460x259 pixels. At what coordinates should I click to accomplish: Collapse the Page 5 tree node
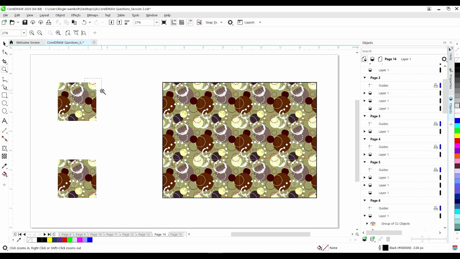[x=365, y=162]
